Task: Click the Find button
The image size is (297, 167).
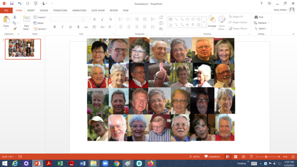Action: coord(259,17)
